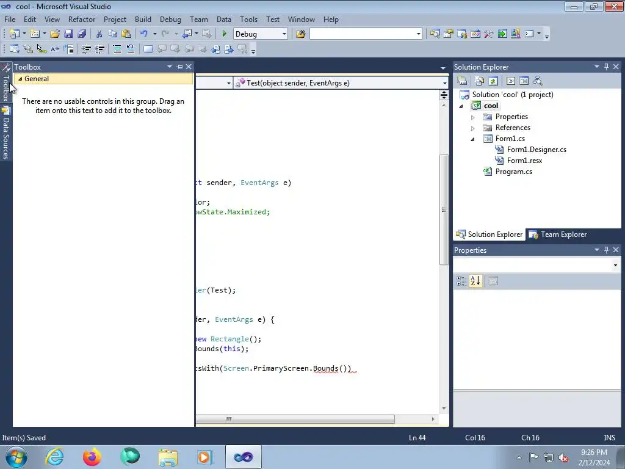Click the Increase Line Indent icon
Screen dimensions: 625x469
pyautogui.click(x=99, y=49)
